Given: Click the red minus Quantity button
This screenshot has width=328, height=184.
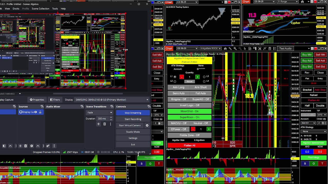Looking at the screenshot, I should point(181,77).
